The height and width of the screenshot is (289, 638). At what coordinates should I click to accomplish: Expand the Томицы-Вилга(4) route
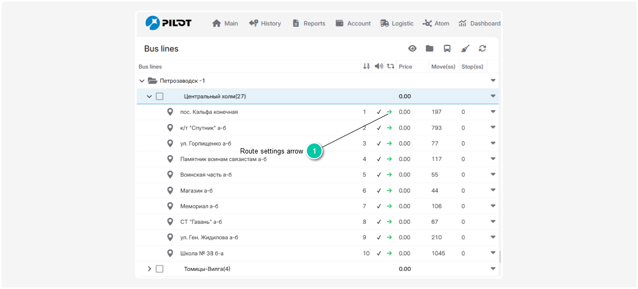(150, 269)
